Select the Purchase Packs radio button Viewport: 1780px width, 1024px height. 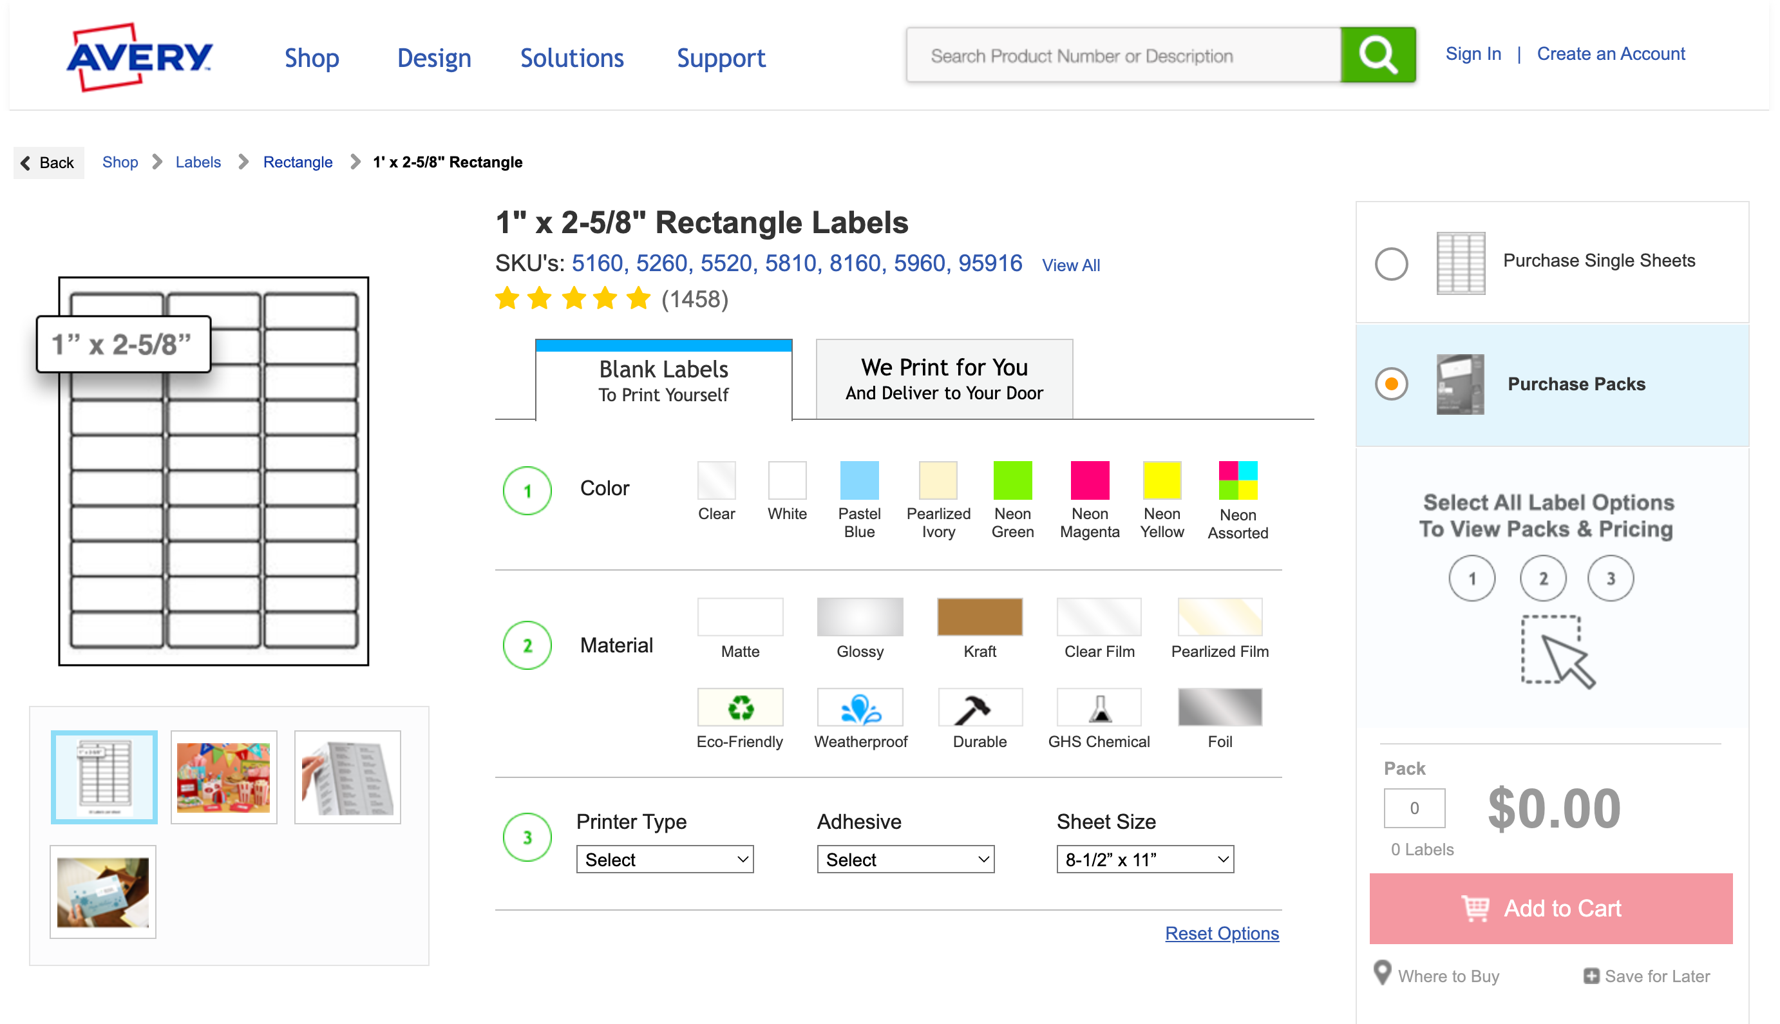[x=1390, y=384]
